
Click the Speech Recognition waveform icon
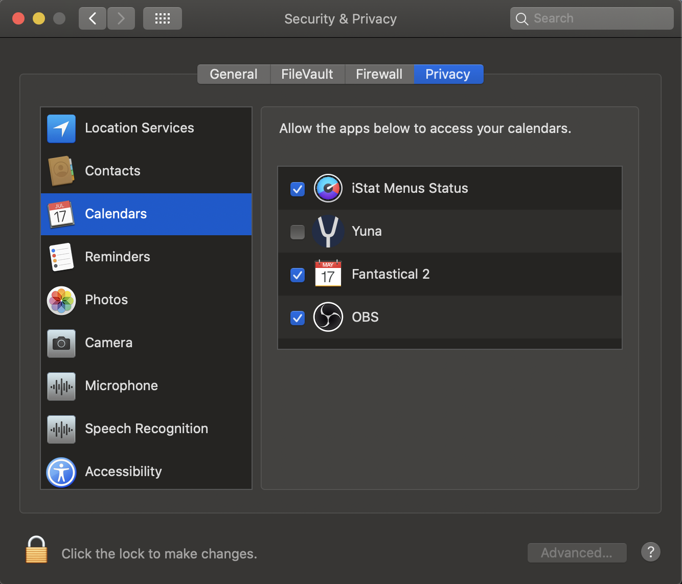61,429
